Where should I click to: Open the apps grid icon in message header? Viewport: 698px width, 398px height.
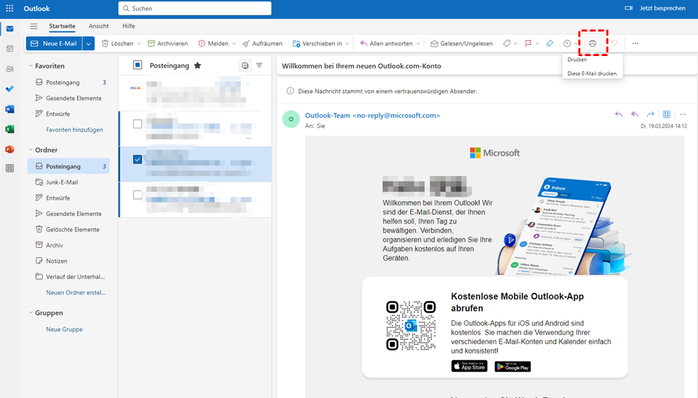[666, 114]
